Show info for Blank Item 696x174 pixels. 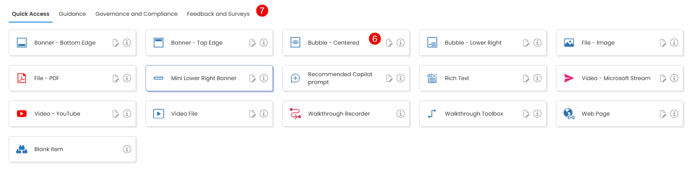127,149
